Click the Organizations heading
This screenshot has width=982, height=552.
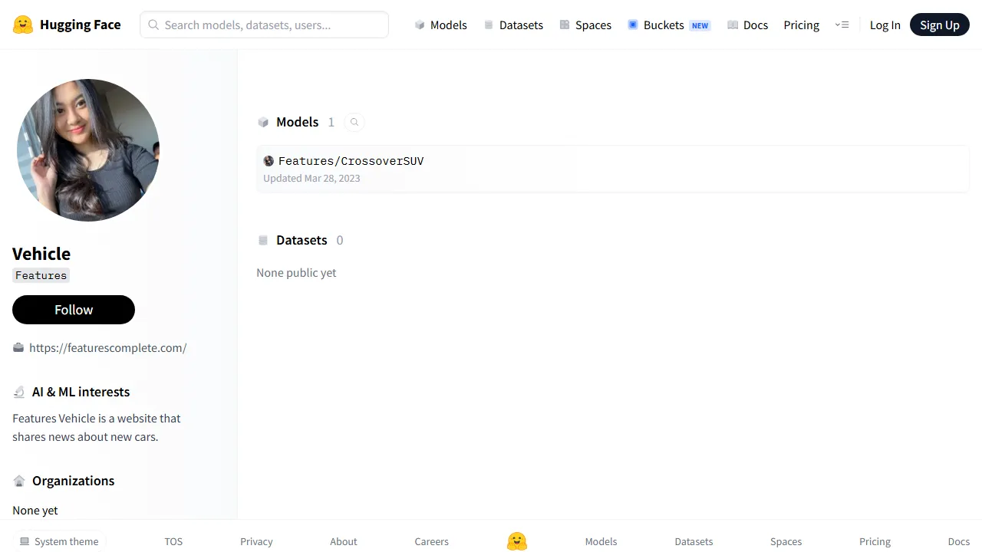73,481
